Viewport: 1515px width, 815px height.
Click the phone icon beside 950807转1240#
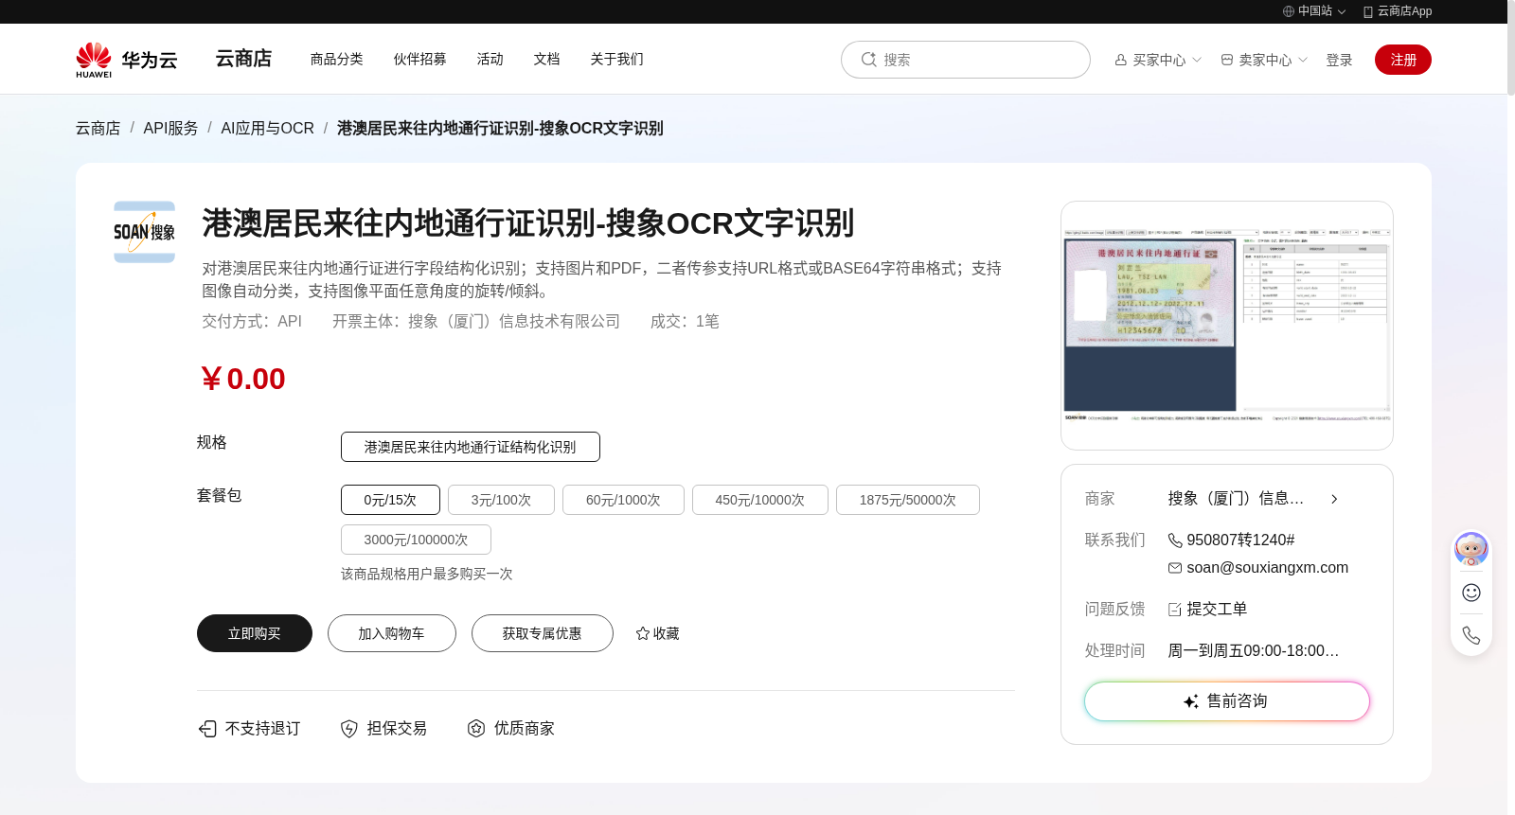pyautogui.click(x=1175, y=540)
